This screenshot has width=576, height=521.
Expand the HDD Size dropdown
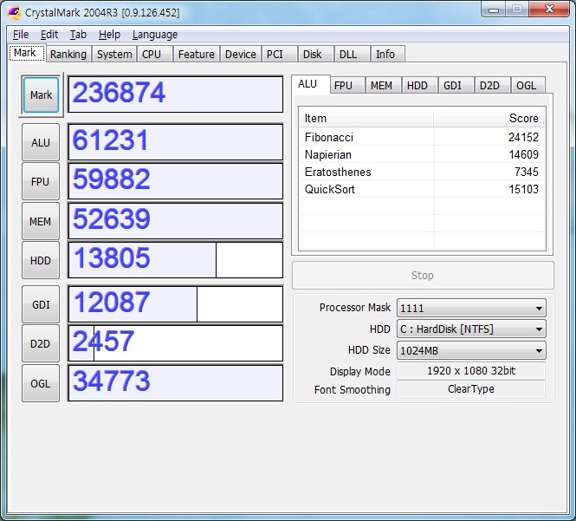pos(471,351)
